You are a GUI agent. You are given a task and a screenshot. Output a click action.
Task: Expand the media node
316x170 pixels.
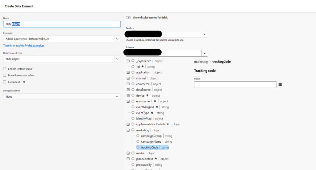coord(128,153)
